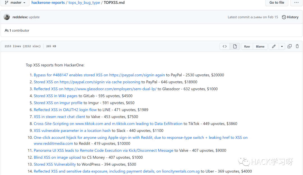The height and width of the screenshot is (175, 303).
Task: Show the source code view icon
Action: tap(224, 47)
